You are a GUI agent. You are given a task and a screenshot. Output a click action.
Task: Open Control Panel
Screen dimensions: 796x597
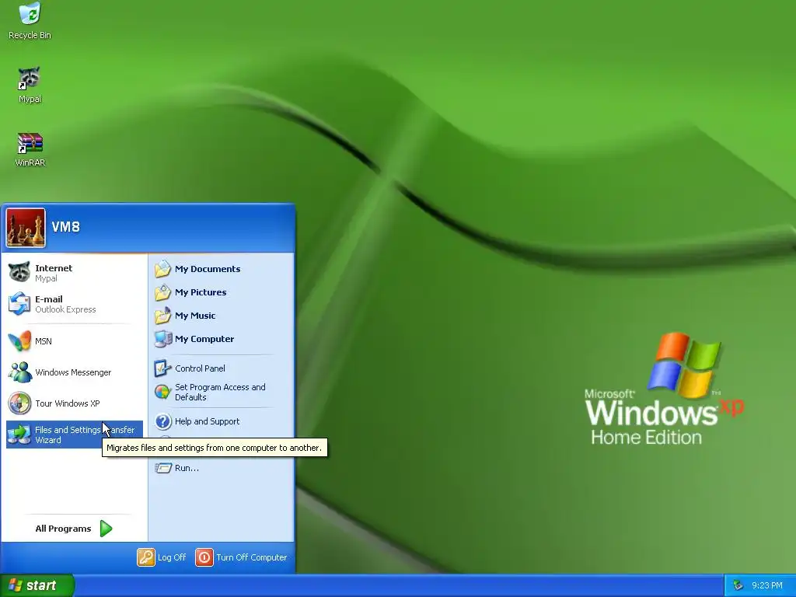(x=222, y=368)
